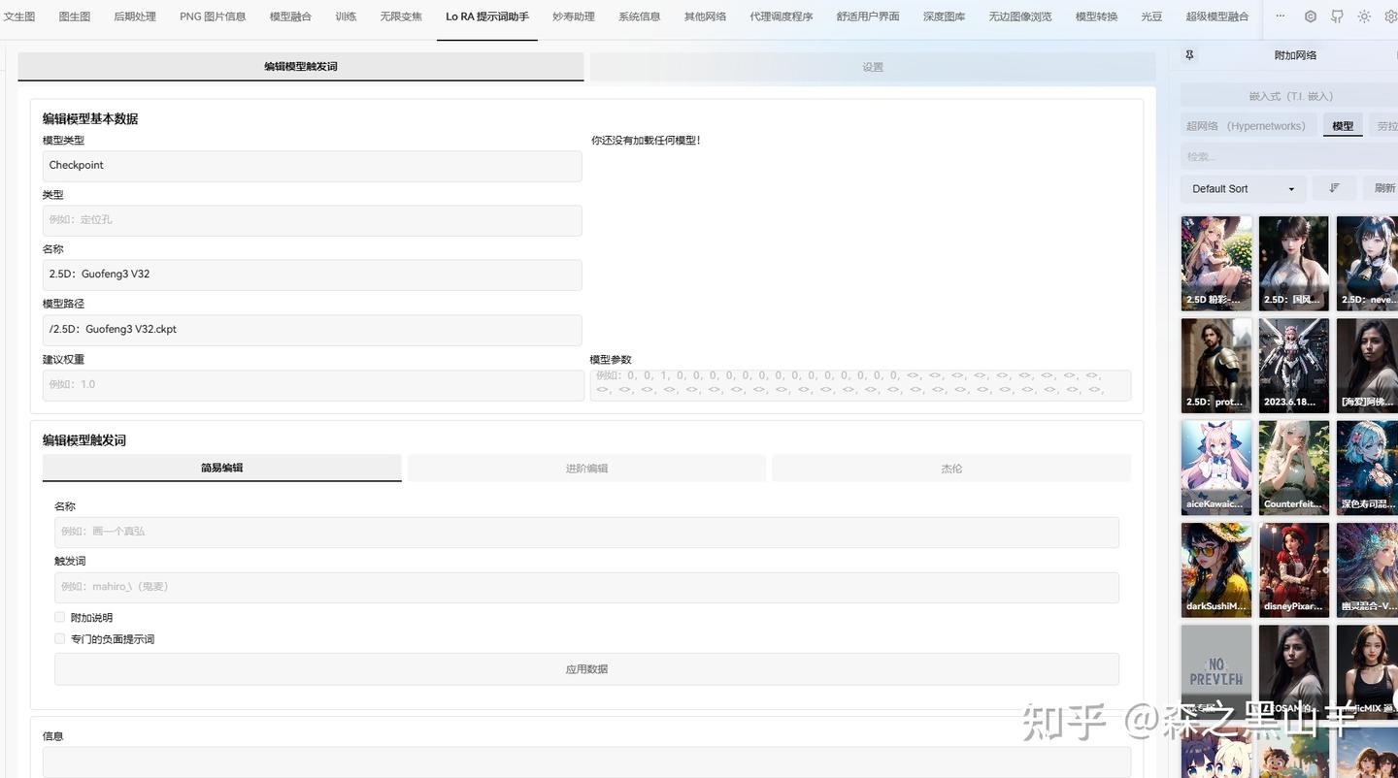
Task: Click the 检索 search box in 附加网络
Action: [x=1289, y=156]
